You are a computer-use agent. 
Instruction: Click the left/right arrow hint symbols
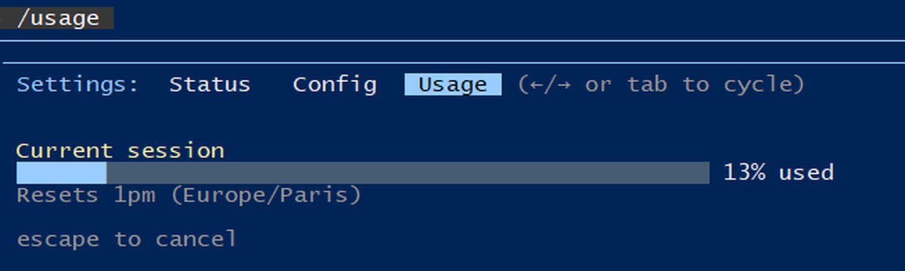[544, 85]
